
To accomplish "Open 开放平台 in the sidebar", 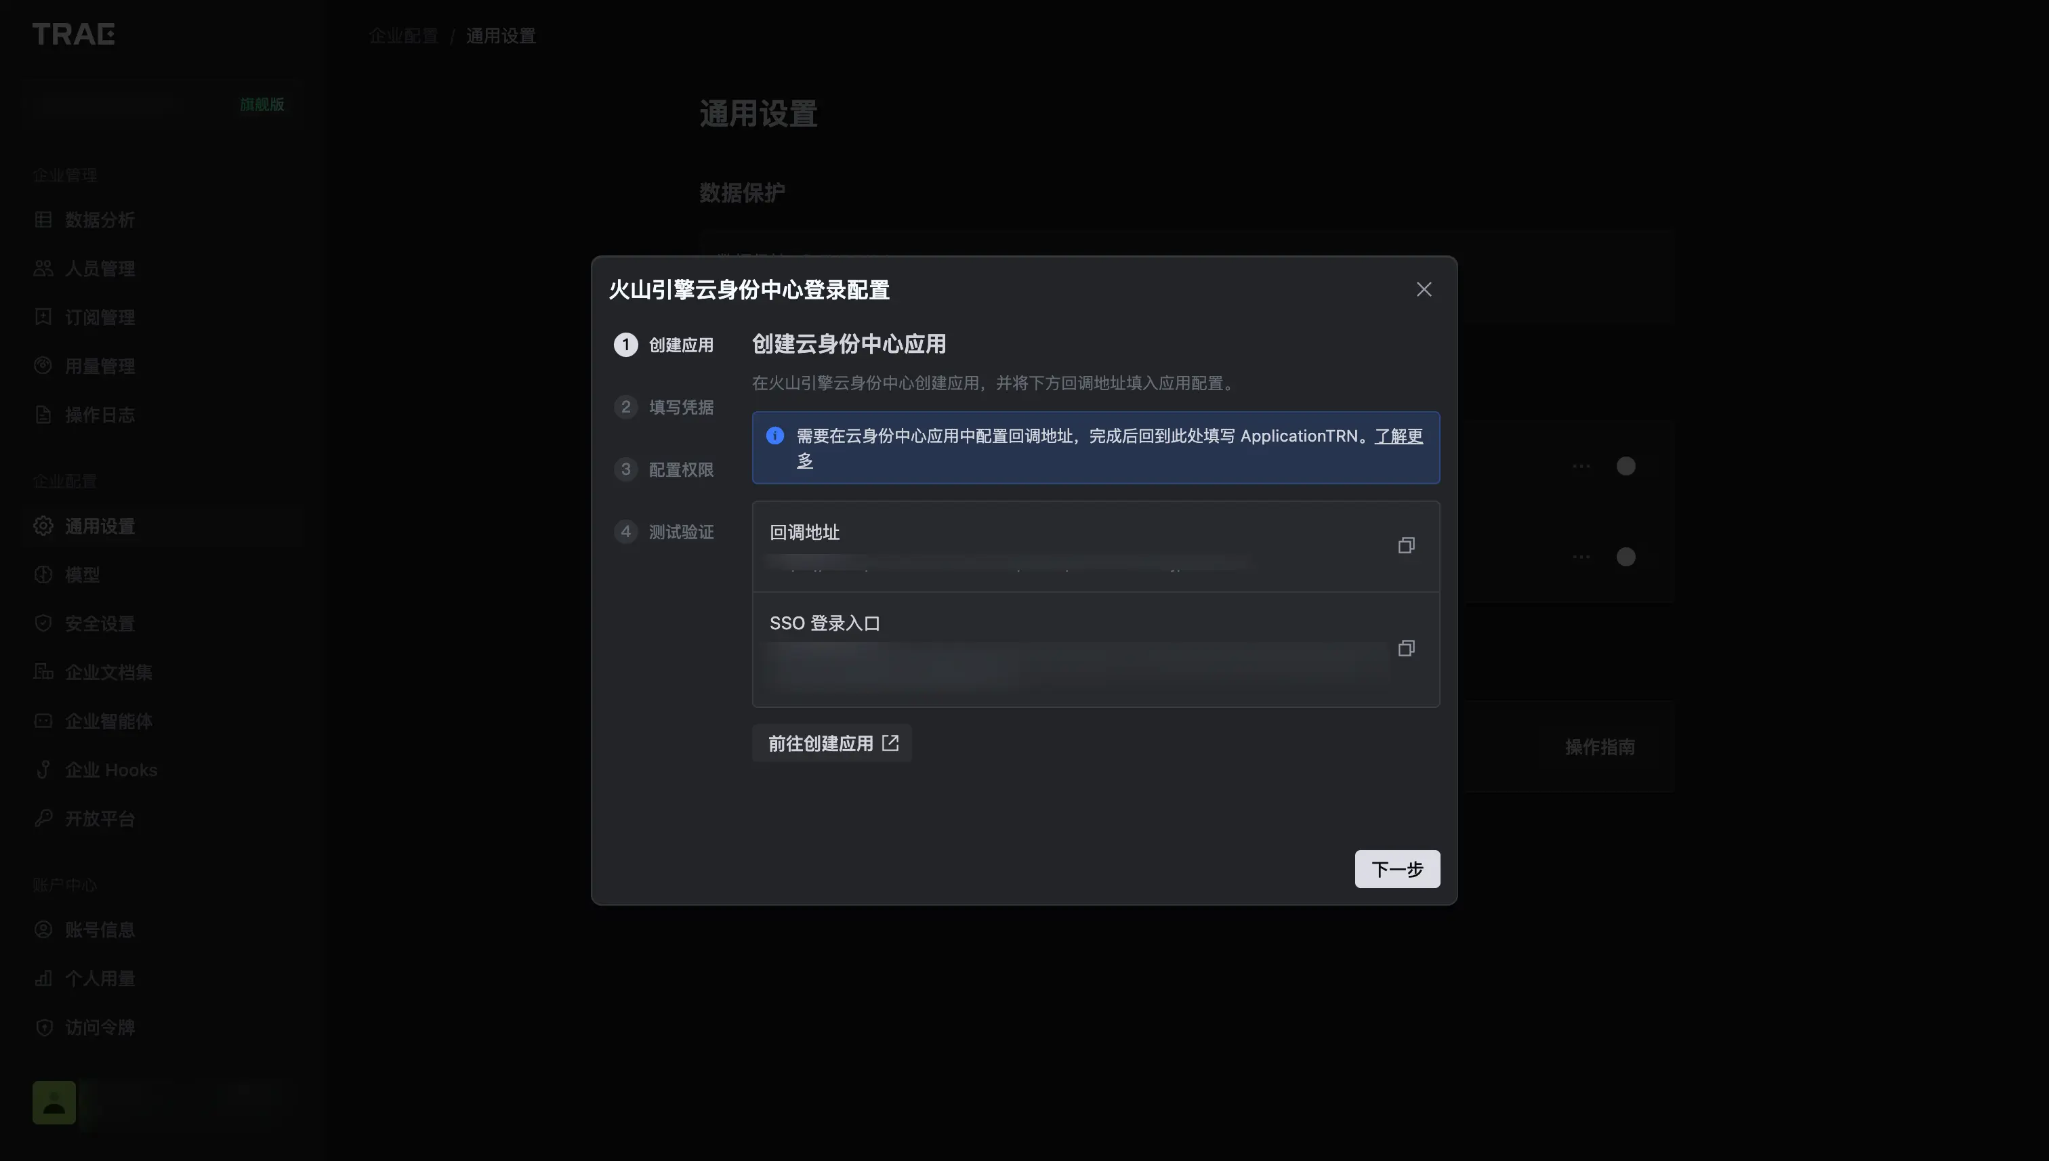I will [163, 819].
